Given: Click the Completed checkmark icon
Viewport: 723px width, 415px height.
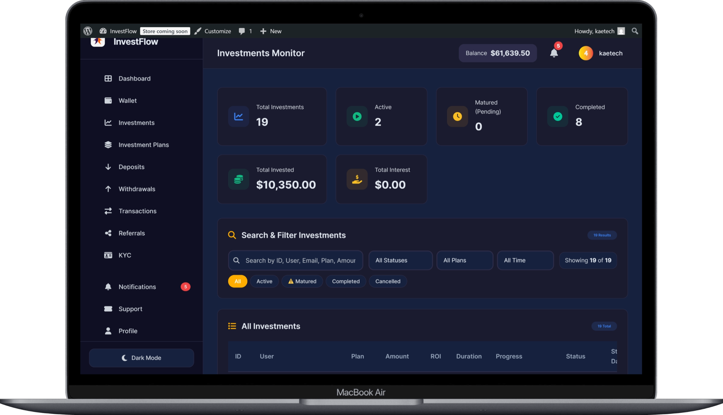Looking at the screenshot, I should pyautogui.click(x=558, y=116).
